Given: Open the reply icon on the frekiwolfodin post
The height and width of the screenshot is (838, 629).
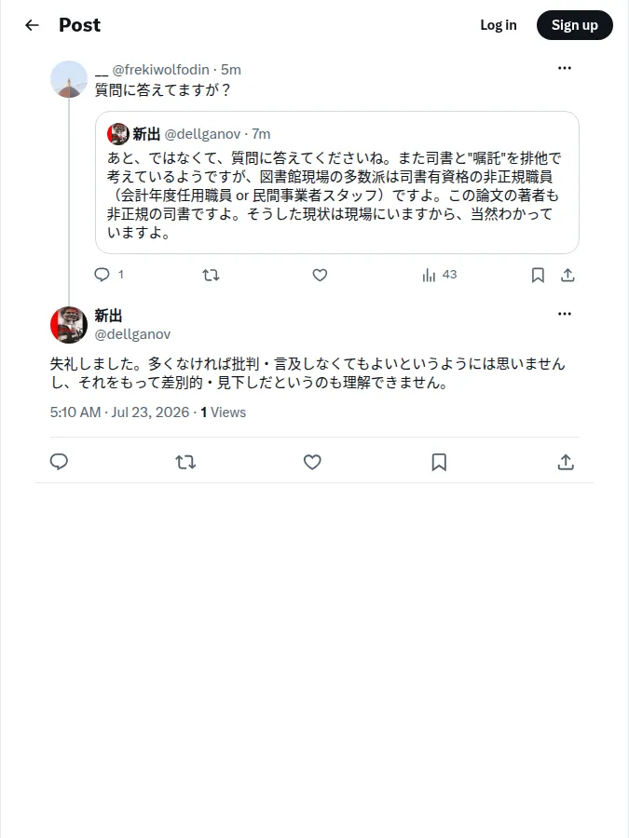Looking at the screenshot, I should pyautogui.click(x=102, y=275).
